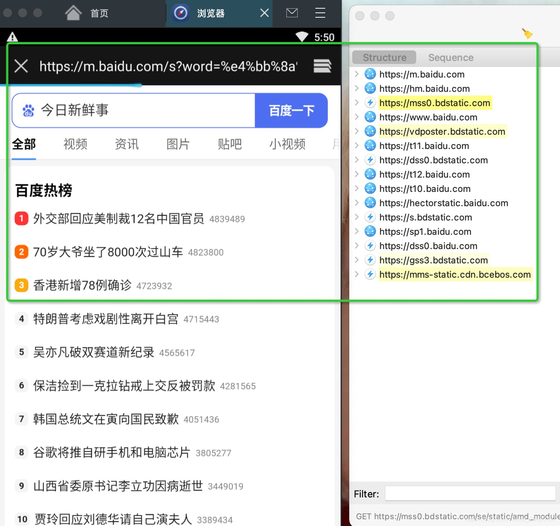Click globe icon of https://m.baidu.com

(x=370, y=74)
